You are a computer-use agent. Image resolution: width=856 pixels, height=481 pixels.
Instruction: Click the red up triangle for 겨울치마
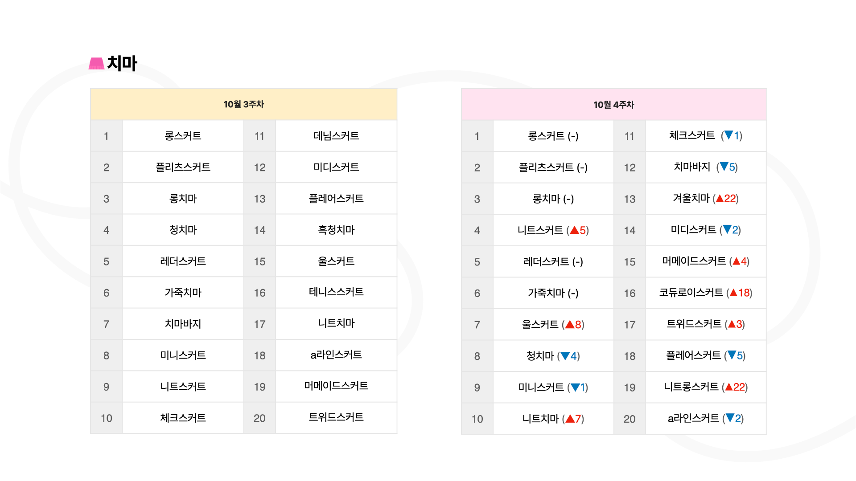click(x=720, y=198)
